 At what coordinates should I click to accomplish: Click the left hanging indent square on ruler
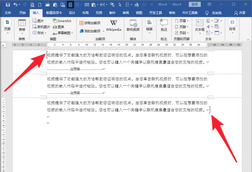(x=47, y=48)
